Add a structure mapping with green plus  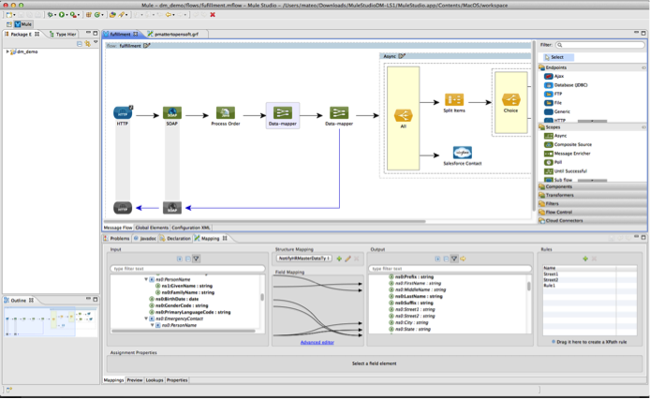(339, 259)
